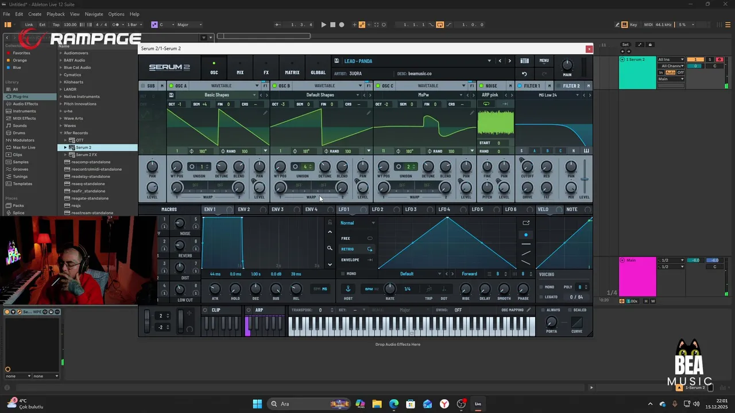Select LFO ENVELOPE trigger mode
Screen dimensions: 735x413
(x=357, y=260)
